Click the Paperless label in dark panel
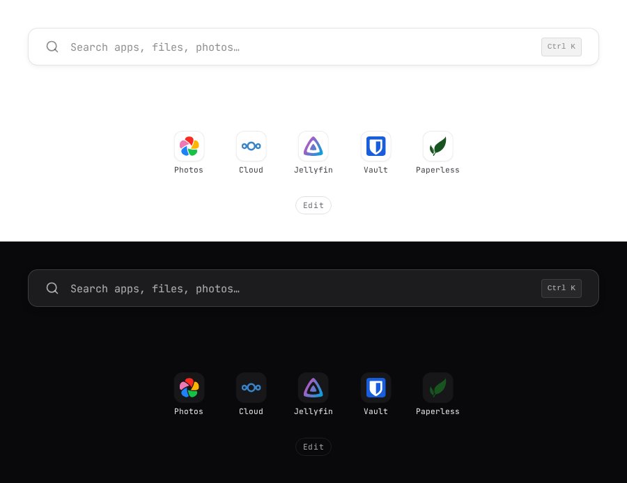627x483 pixels. [x=438, y=411]
